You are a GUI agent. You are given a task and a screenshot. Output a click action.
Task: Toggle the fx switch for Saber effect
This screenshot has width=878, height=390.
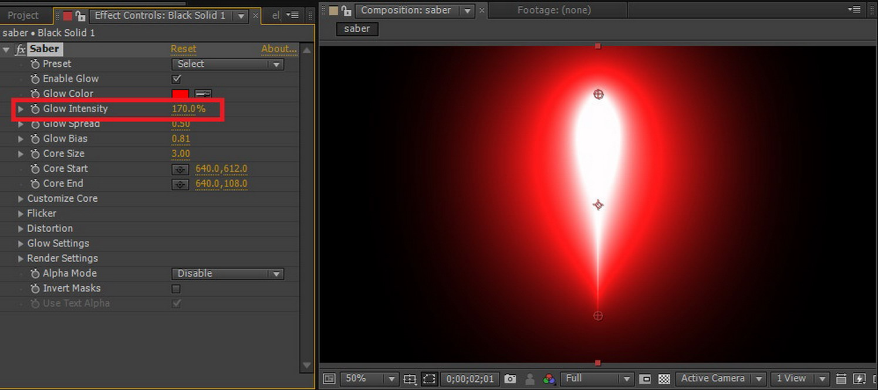point(21,49)
